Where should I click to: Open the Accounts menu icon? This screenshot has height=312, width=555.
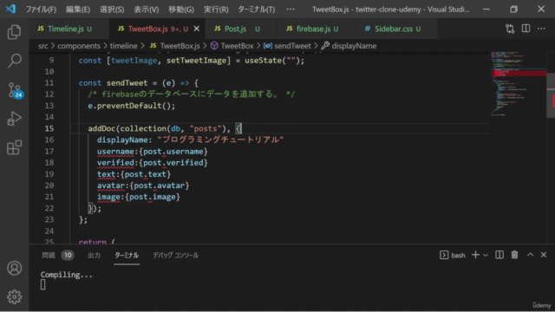pyautogui.click(x=14, y=268)
